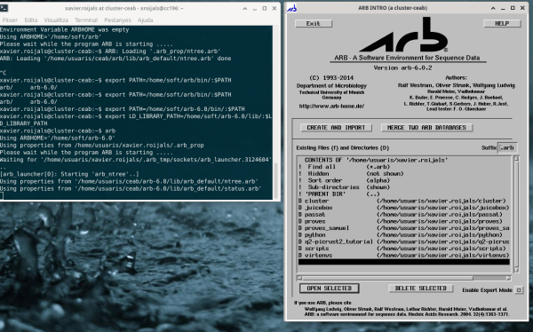Maximize the ARB INTRO window

click(x=513, y=8)
